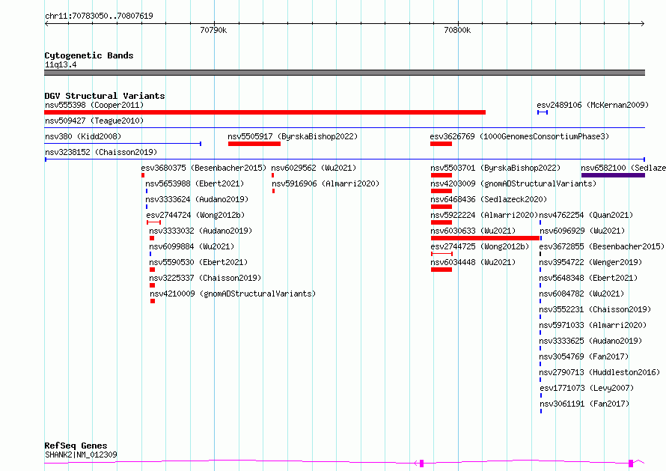The width and height of the screenshot is (666, 471).
Task: Click the 11q13.4 cytogenetic band label
Action: click(x=61, y=64)
